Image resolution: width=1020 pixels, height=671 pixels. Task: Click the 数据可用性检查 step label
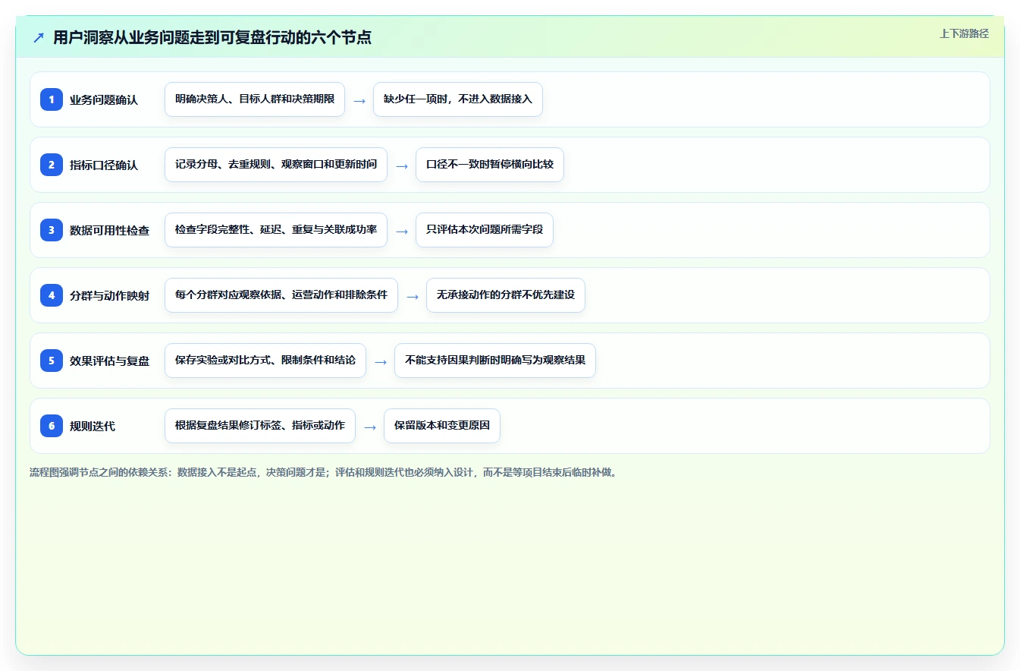point(109,230)
